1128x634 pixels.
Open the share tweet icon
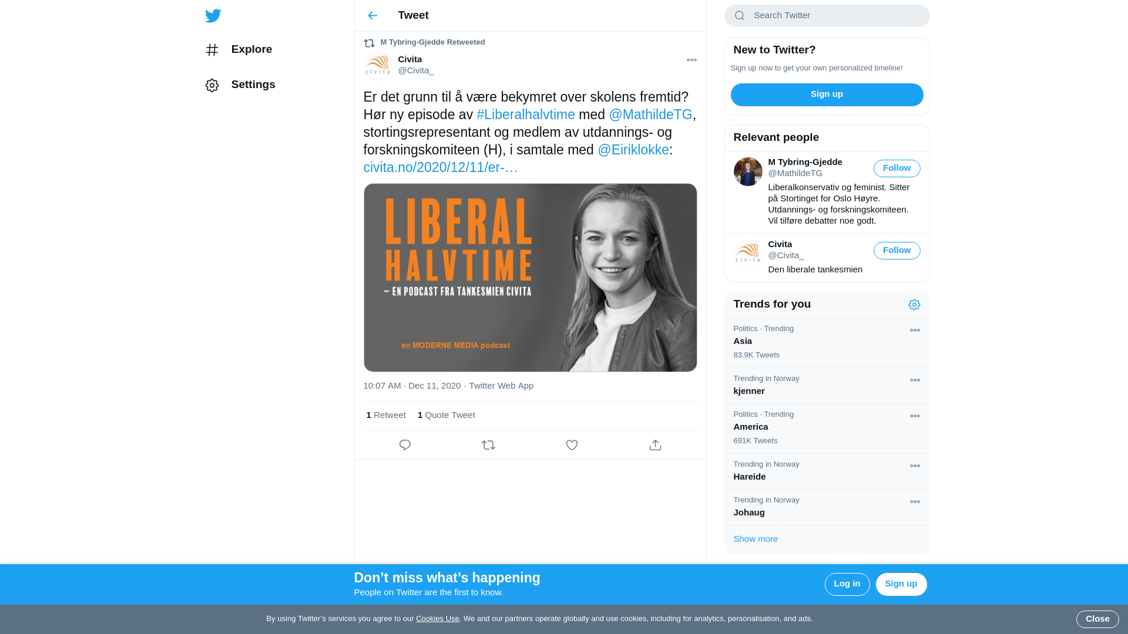pos(655,445)
